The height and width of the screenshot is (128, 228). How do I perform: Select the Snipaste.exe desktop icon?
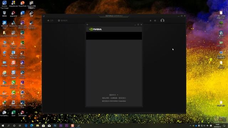tap(14, 4)
